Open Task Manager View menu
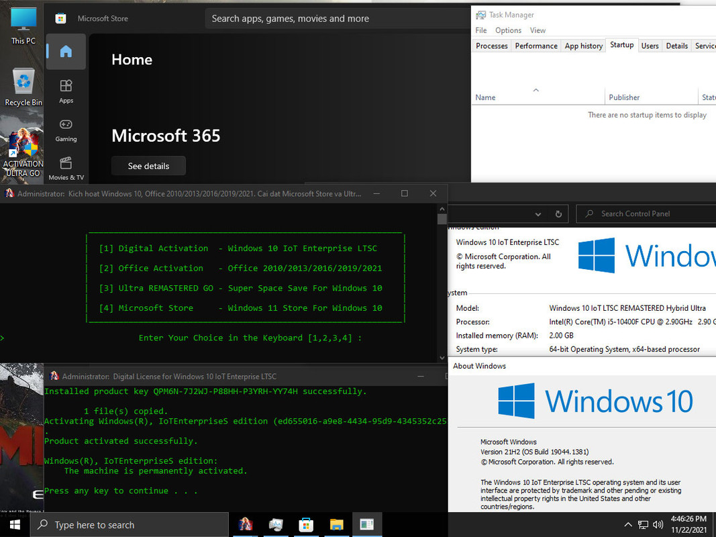This screenshot has height=537, width=716. pyautogui.click(x=538, y=30)
